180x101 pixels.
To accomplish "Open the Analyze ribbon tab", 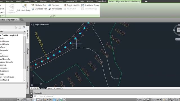I will click(28, 1).
